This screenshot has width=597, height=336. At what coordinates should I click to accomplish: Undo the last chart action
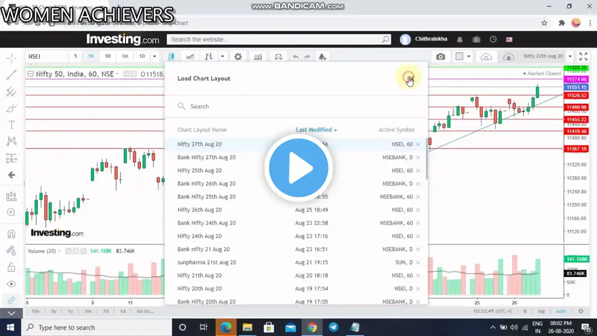pos(295,56)
